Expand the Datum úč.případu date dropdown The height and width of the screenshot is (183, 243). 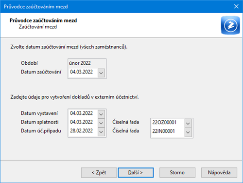101,132
